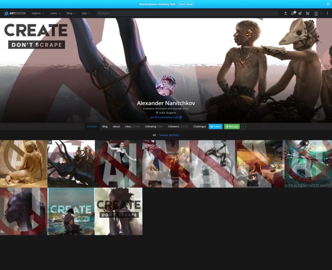This screenshot has height=270, width=332.
Task: Expand the account chevron beside avatar
Action: click(321, 13)
